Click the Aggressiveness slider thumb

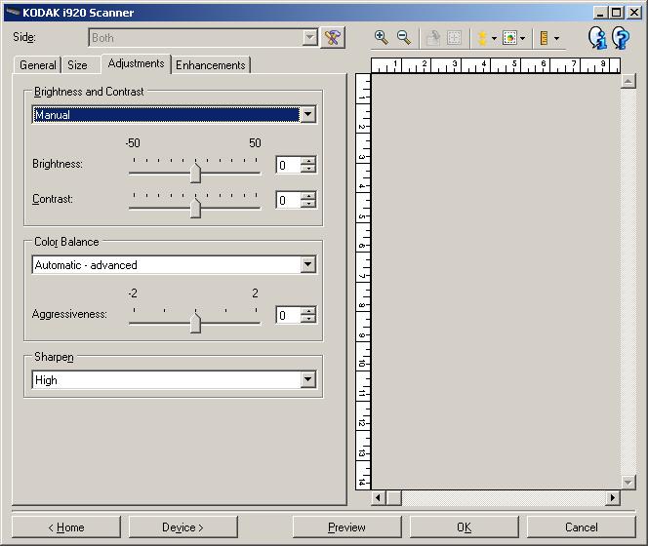195,323
